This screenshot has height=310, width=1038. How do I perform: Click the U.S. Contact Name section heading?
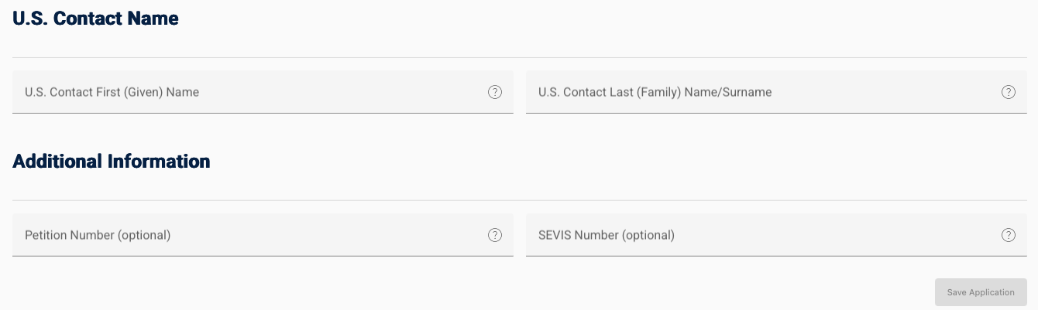pyautogui.click(x=96, y=19)
